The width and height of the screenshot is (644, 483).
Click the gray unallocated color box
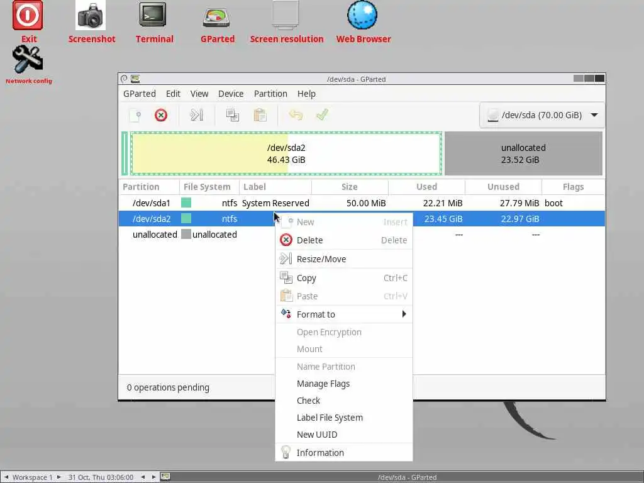point(186,234)
